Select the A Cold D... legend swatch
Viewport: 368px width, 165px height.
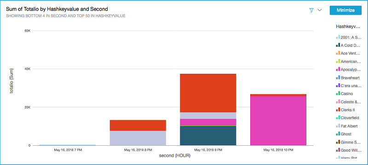tap(338, 45)
